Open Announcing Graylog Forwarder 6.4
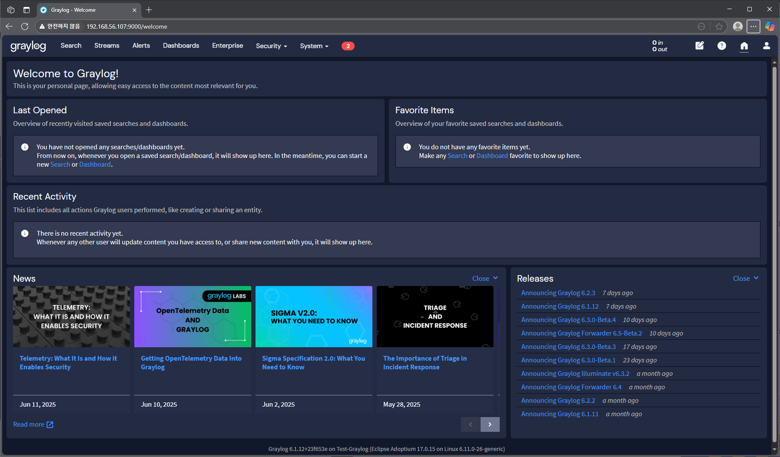Viewport: 780px width, 457px height. tap(571, 387)
